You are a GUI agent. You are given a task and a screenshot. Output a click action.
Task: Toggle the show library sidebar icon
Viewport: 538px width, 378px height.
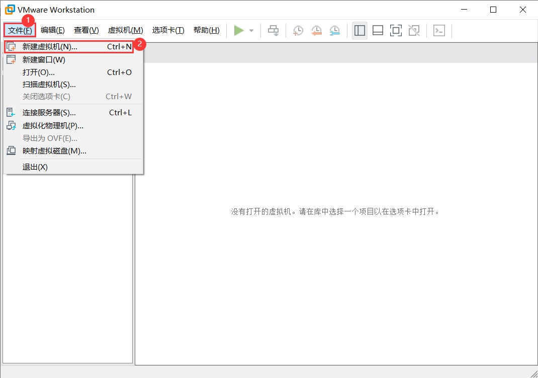point(360,31)
